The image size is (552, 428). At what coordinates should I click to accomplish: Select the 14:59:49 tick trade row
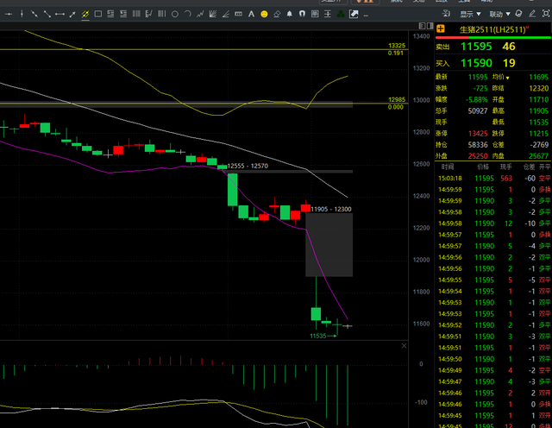(x=493, y=370)
